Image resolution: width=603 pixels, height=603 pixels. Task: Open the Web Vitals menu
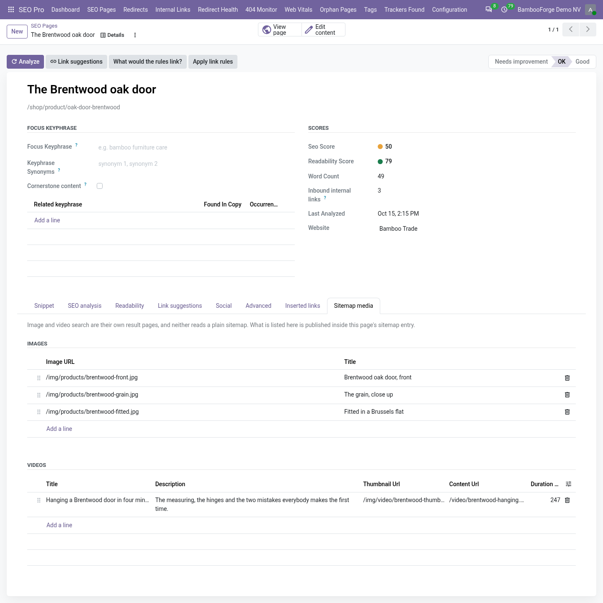(x=298, y=10)
